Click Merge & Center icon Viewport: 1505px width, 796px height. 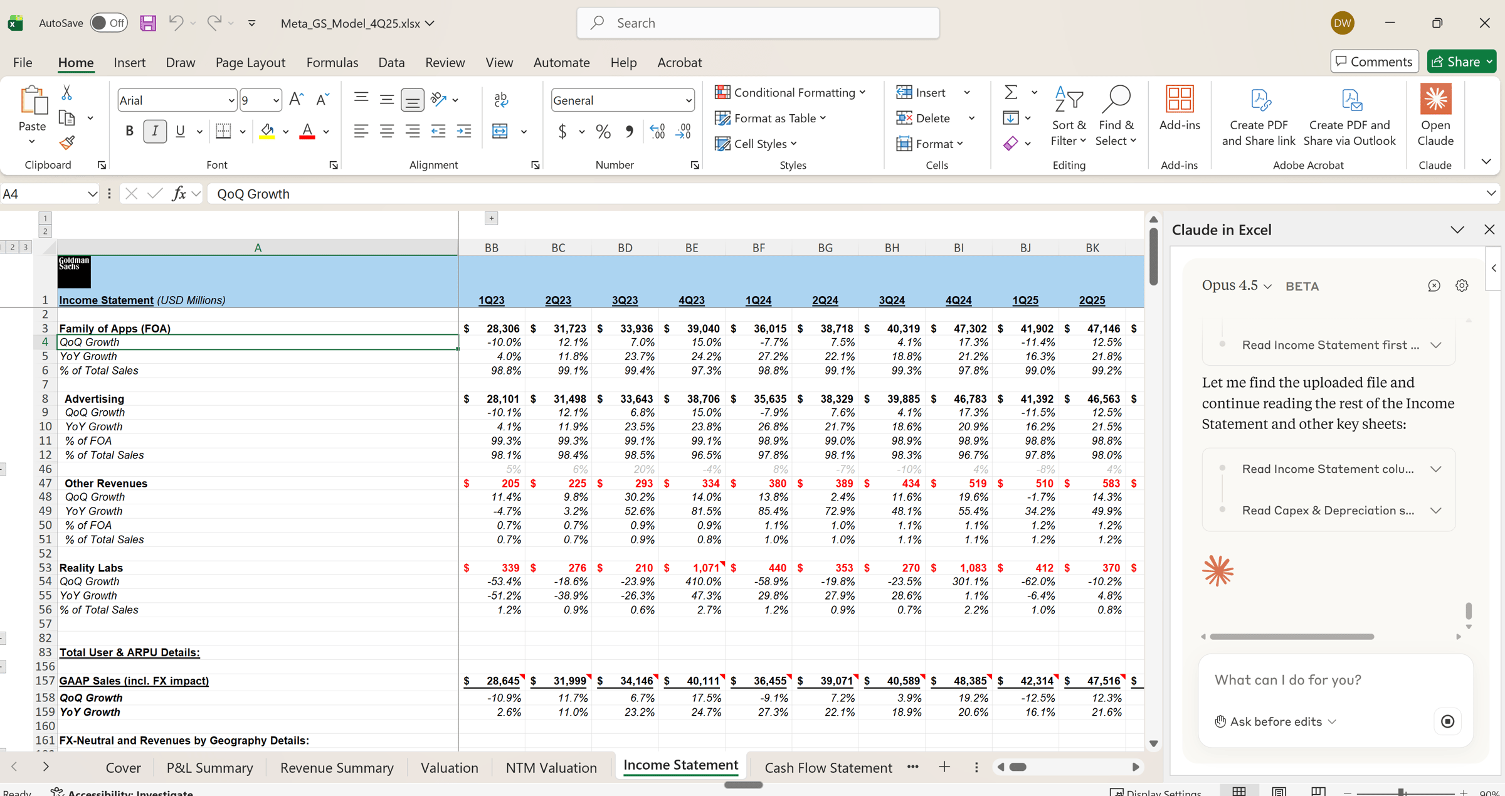[x=500, y=131]
